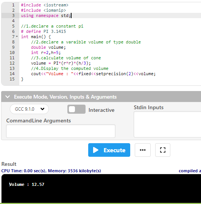Click the "int r=2,h=5;" code line

point(46,53)
